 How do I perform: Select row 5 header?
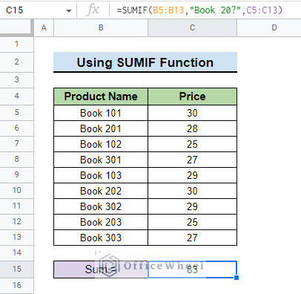(16, 113)
